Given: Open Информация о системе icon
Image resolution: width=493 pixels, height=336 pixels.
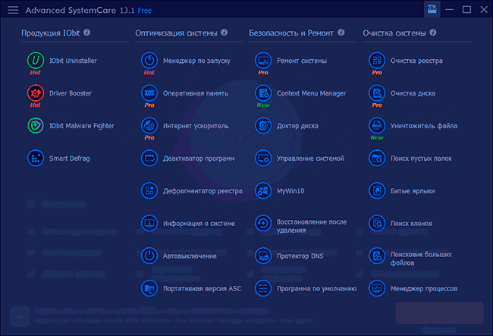Looking at the screenshot, I should (x=149, y=223).
